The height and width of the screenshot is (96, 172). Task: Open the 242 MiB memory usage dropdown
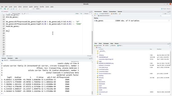(114, 14)
